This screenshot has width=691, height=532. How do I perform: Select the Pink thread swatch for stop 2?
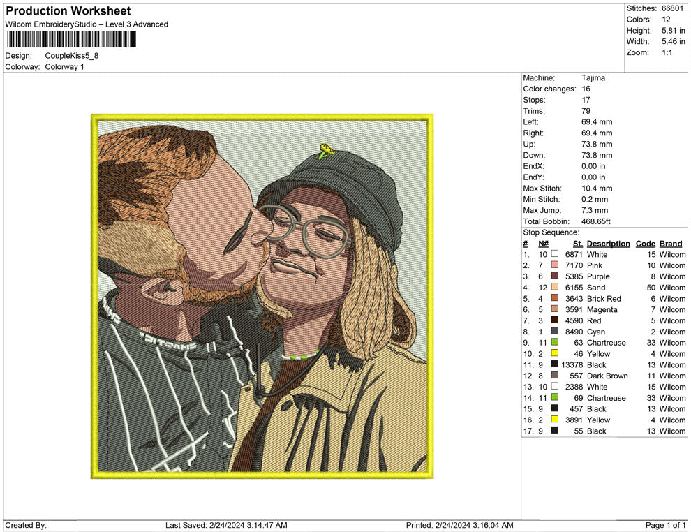click(555, 265)
